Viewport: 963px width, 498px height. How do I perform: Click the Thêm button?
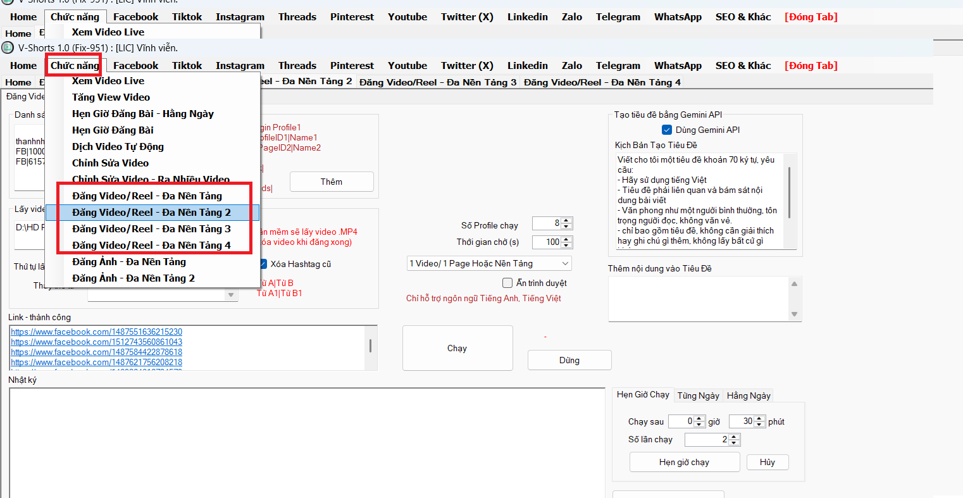pyautogui.click(x=332, y=182)
